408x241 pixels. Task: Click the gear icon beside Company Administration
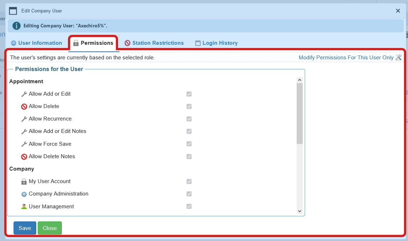point(24,194)
